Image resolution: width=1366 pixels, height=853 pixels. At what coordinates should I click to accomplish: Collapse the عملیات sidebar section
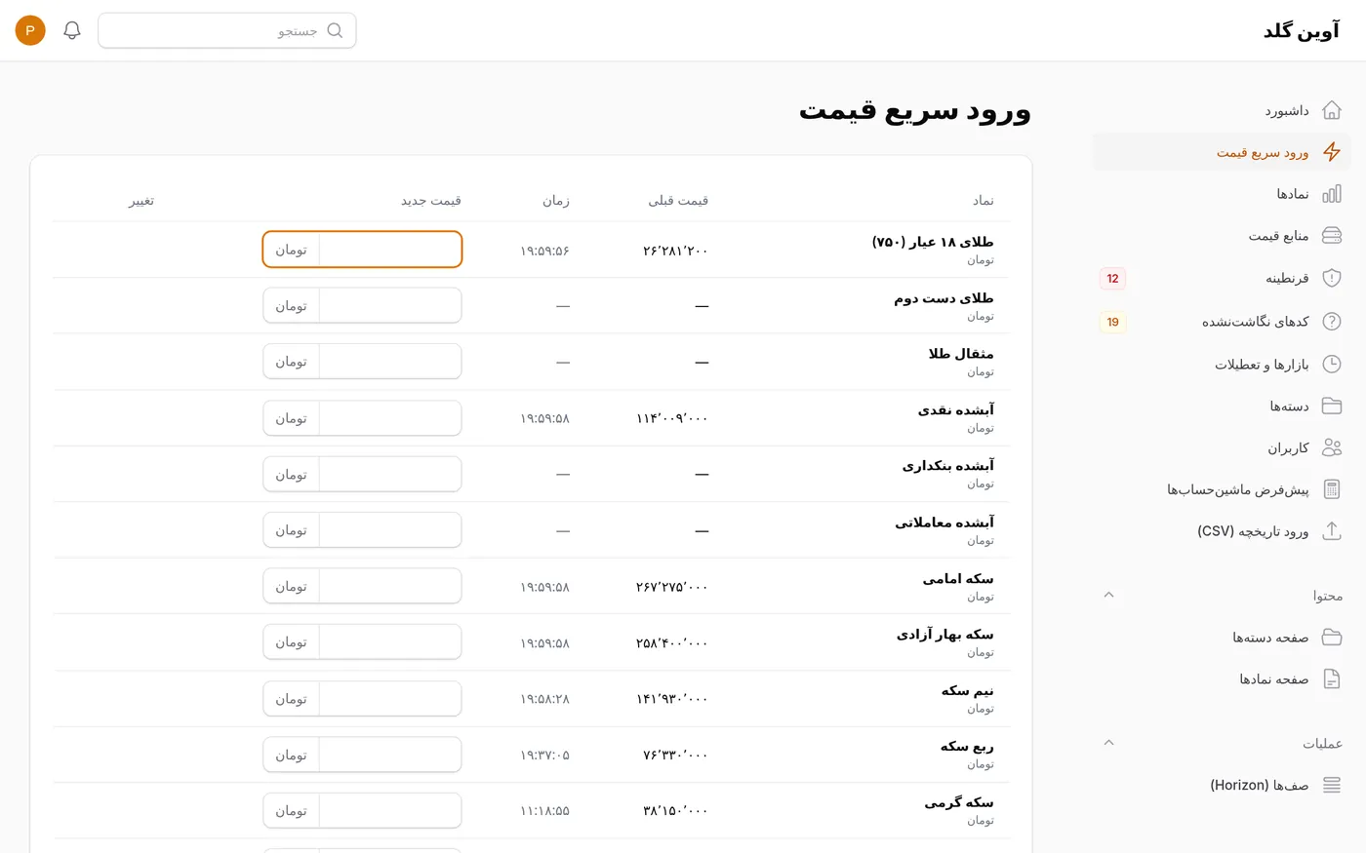point(1108,743)
